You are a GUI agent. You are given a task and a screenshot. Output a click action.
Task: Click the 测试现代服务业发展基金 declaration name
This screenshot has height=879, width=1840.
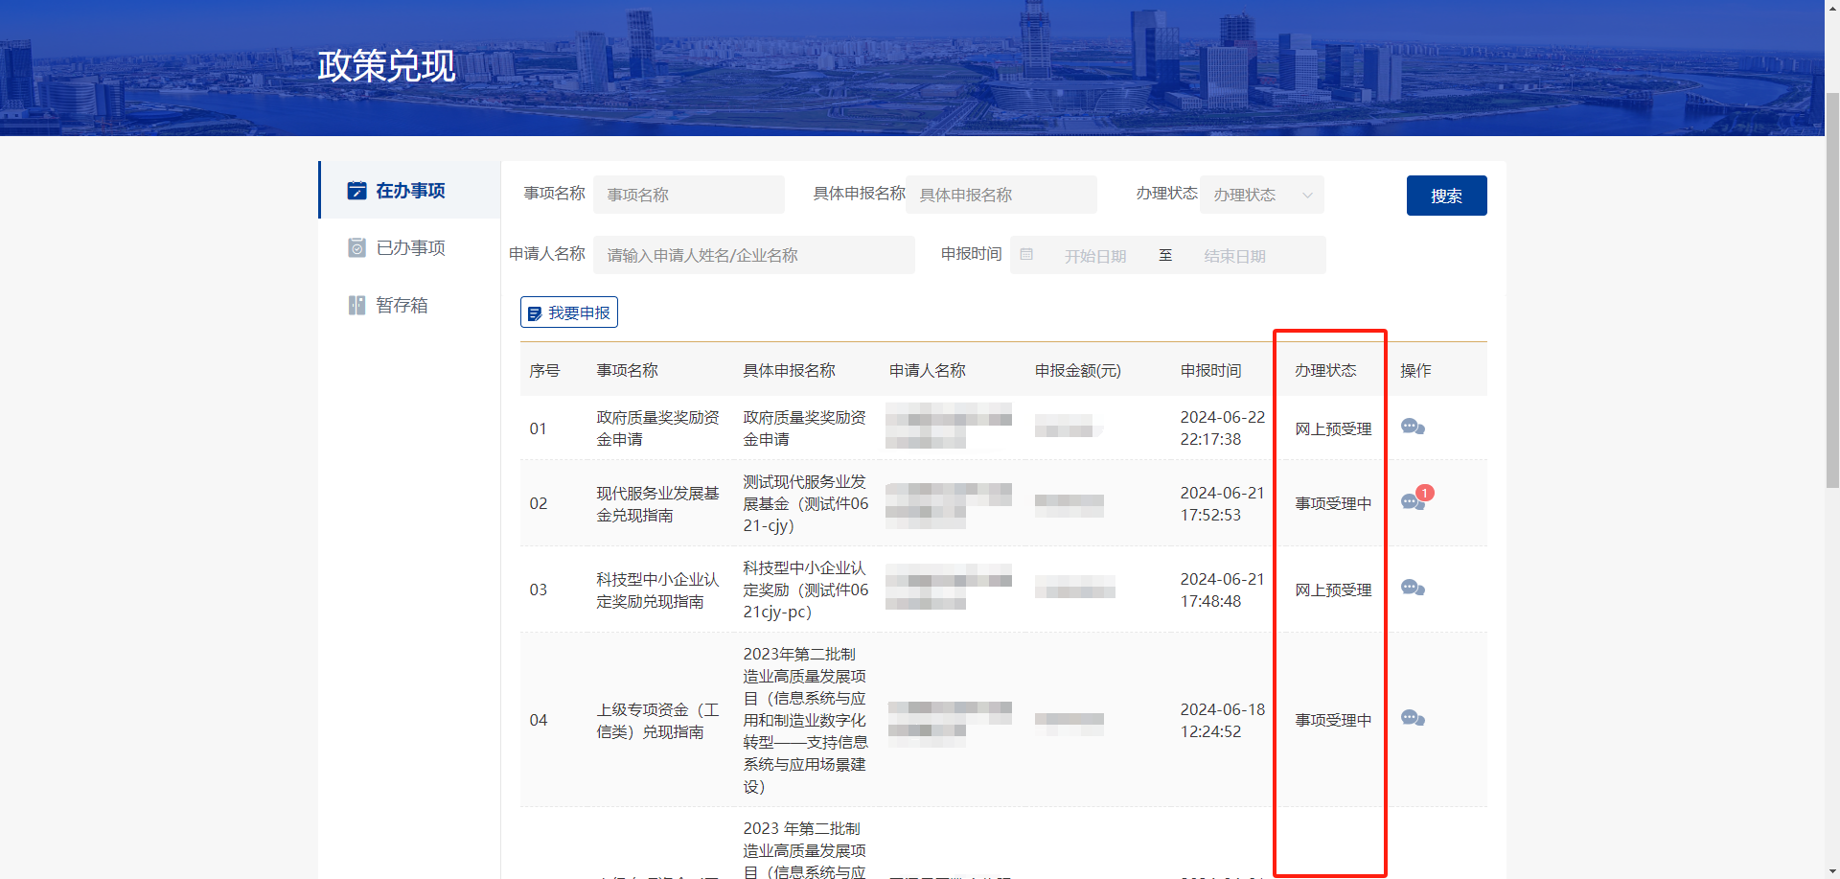(x=806, y=503)
